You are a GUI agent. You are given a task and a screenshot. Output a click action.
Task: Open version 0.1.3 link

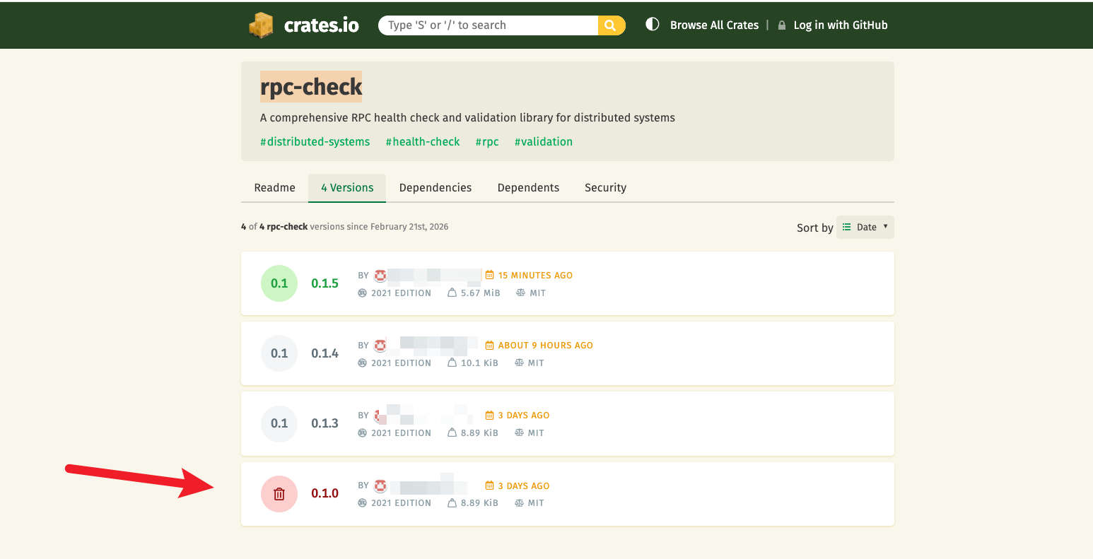click(x=325, y=423)
